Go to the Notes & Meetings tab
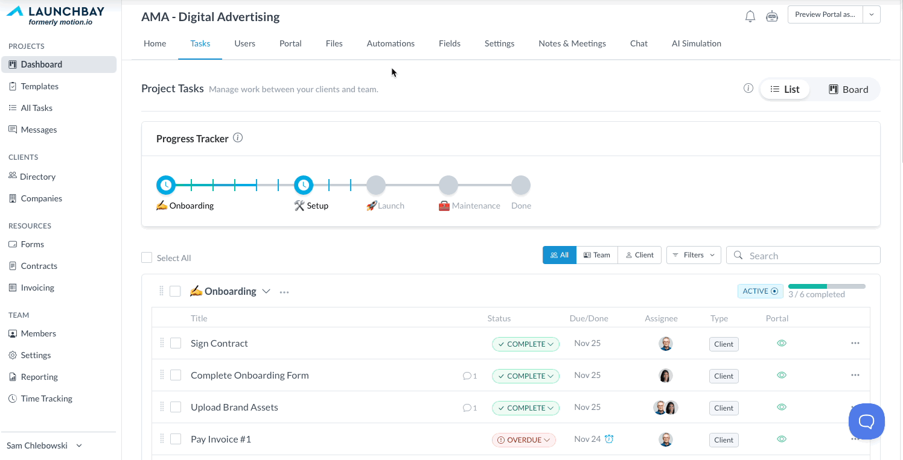This screenshot has width=903, height=460. pyautogui.click(x=572, y=43)
